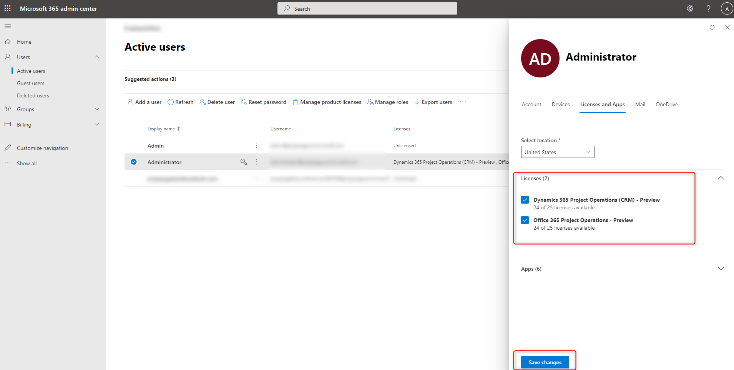The height and width of the screenshot is (370, 734).
Task: Open more options for Administrator row
Action: [257, 162]
